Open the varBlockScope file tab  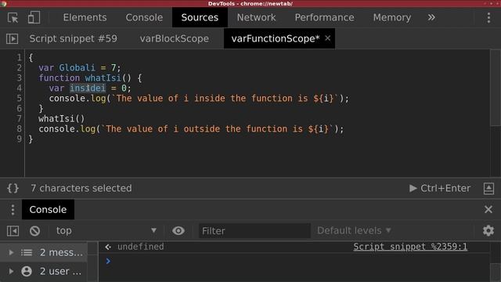click(x=174, y=38)
